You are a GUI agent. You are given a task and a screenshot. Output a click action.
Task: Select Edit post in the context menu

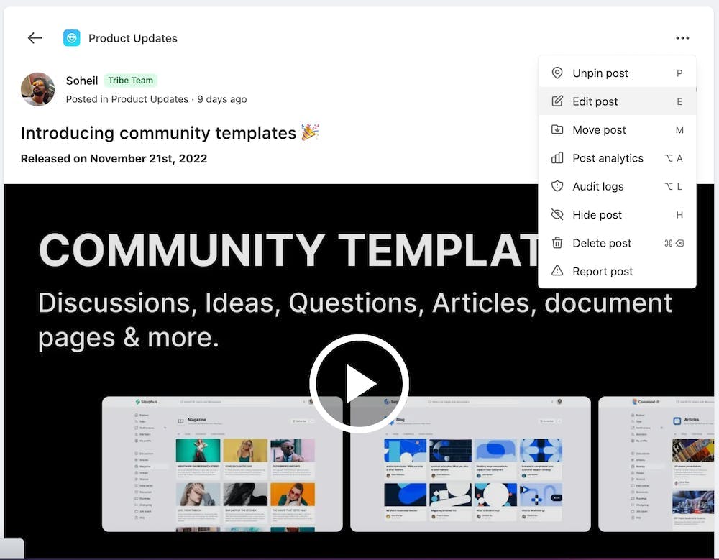point(595,101)
